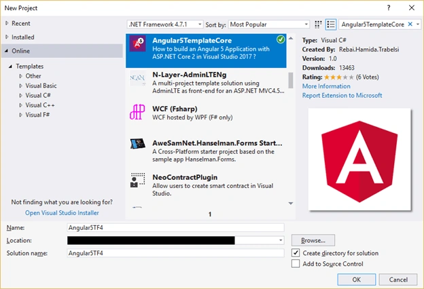Collapse the Online node
424x289 pixels.
click(x=7, y=51)
